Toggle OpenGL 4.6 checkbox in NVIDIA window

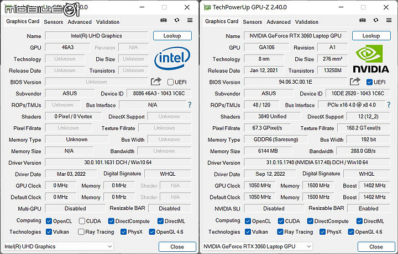pos(351,232)
